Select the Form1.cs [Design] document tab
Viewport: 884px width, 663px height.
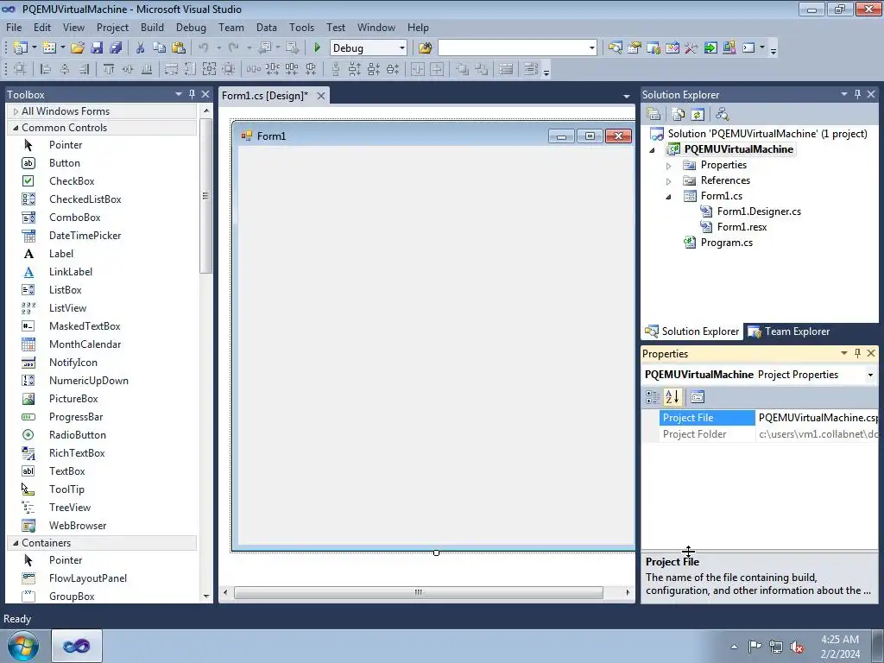[x=265, y=95]
